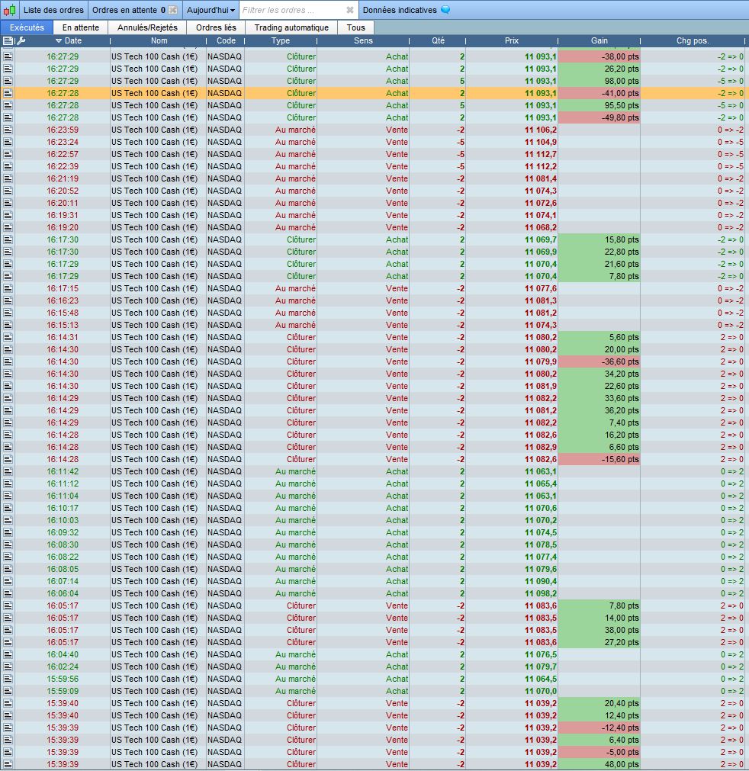Sort by the Code column header
Viewport: 749px width, 771px height.
(227, 41)
